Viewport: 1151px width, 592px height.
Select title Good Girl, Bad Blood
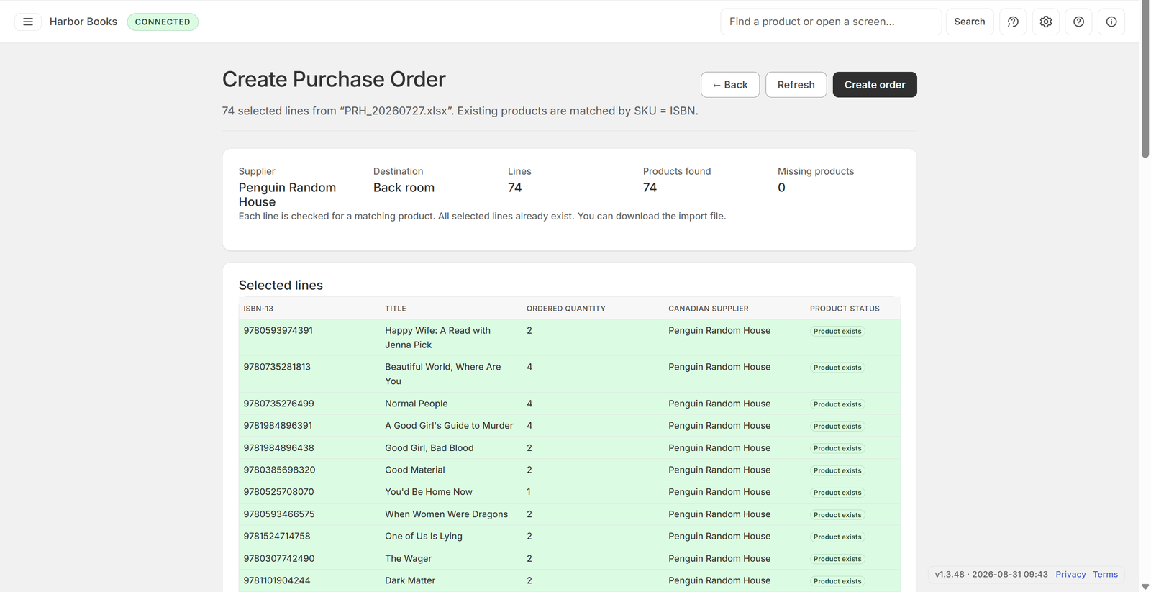tap(429, 448)
